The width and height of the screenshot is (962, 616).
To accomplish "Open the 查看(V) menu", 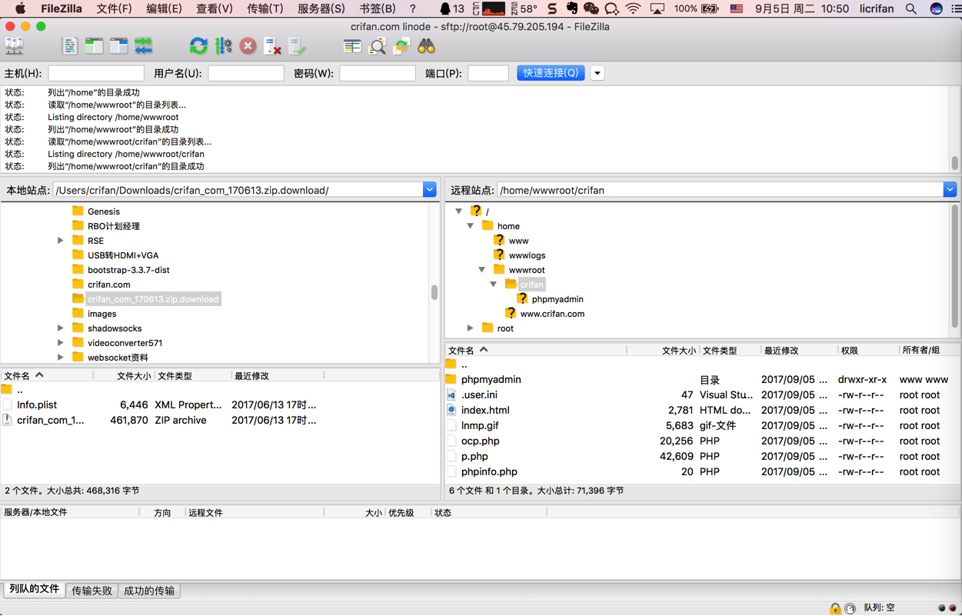I will tap(215, 9).
